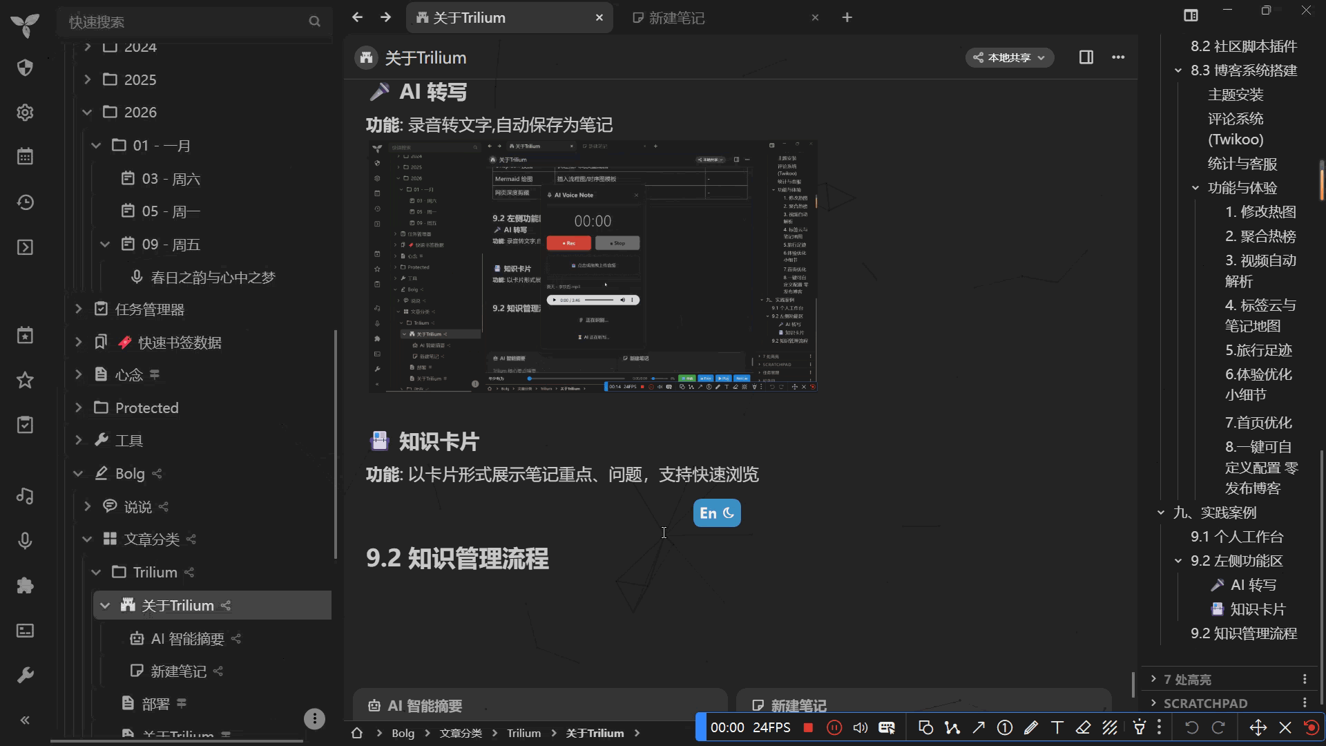Select the numbered marker tool
This screenshot has height=746, width=1326.
click(1005, 727)
